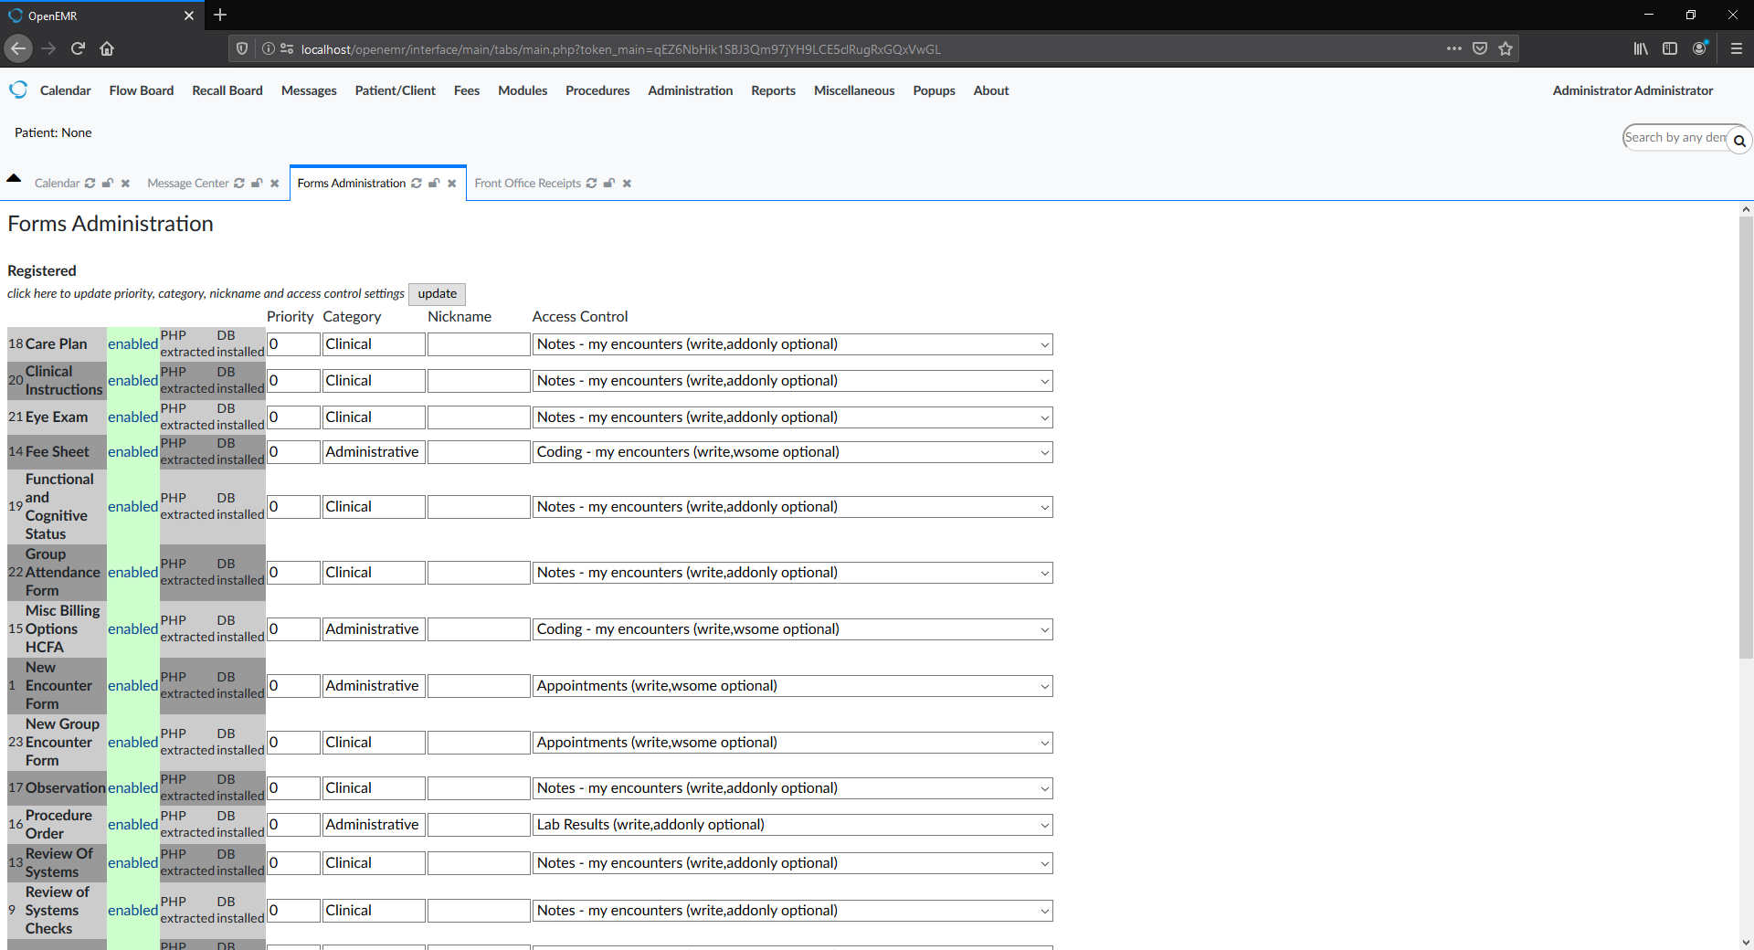Refresh the Message Center tab
Screen dimensions: 1754x950
[238, 183]
